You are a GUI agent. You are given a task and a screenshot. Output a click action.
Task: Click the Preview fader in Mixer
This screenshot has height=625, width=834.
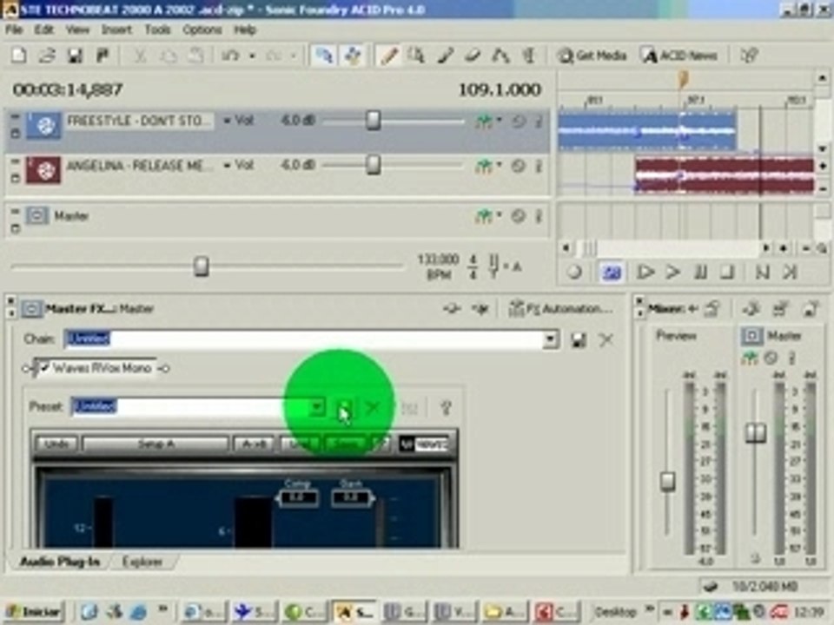coord(667,481)
